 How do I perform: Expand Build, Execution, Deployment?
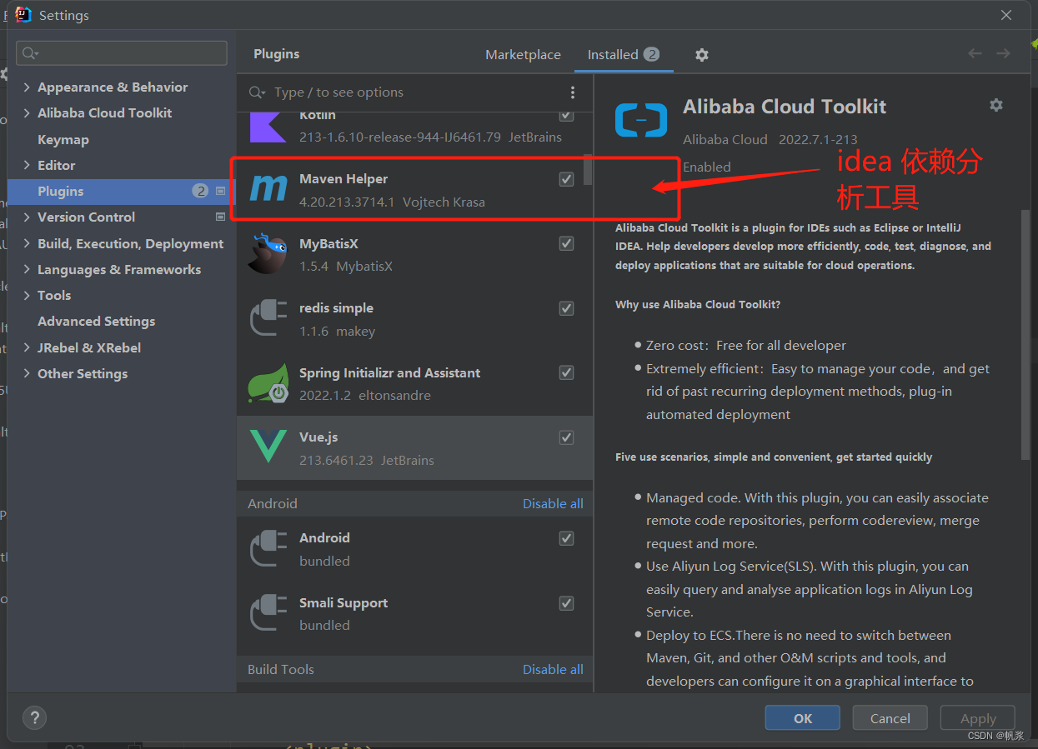(27, 243)
